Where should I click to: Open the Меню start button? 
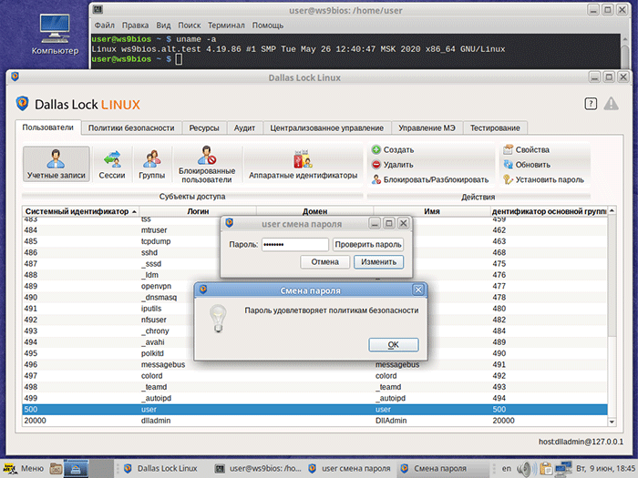(x=23, y=468)
